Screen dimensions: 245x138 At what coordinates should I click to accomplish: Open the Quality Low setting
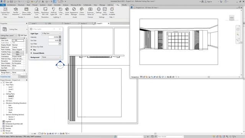(x=37, y=11)
